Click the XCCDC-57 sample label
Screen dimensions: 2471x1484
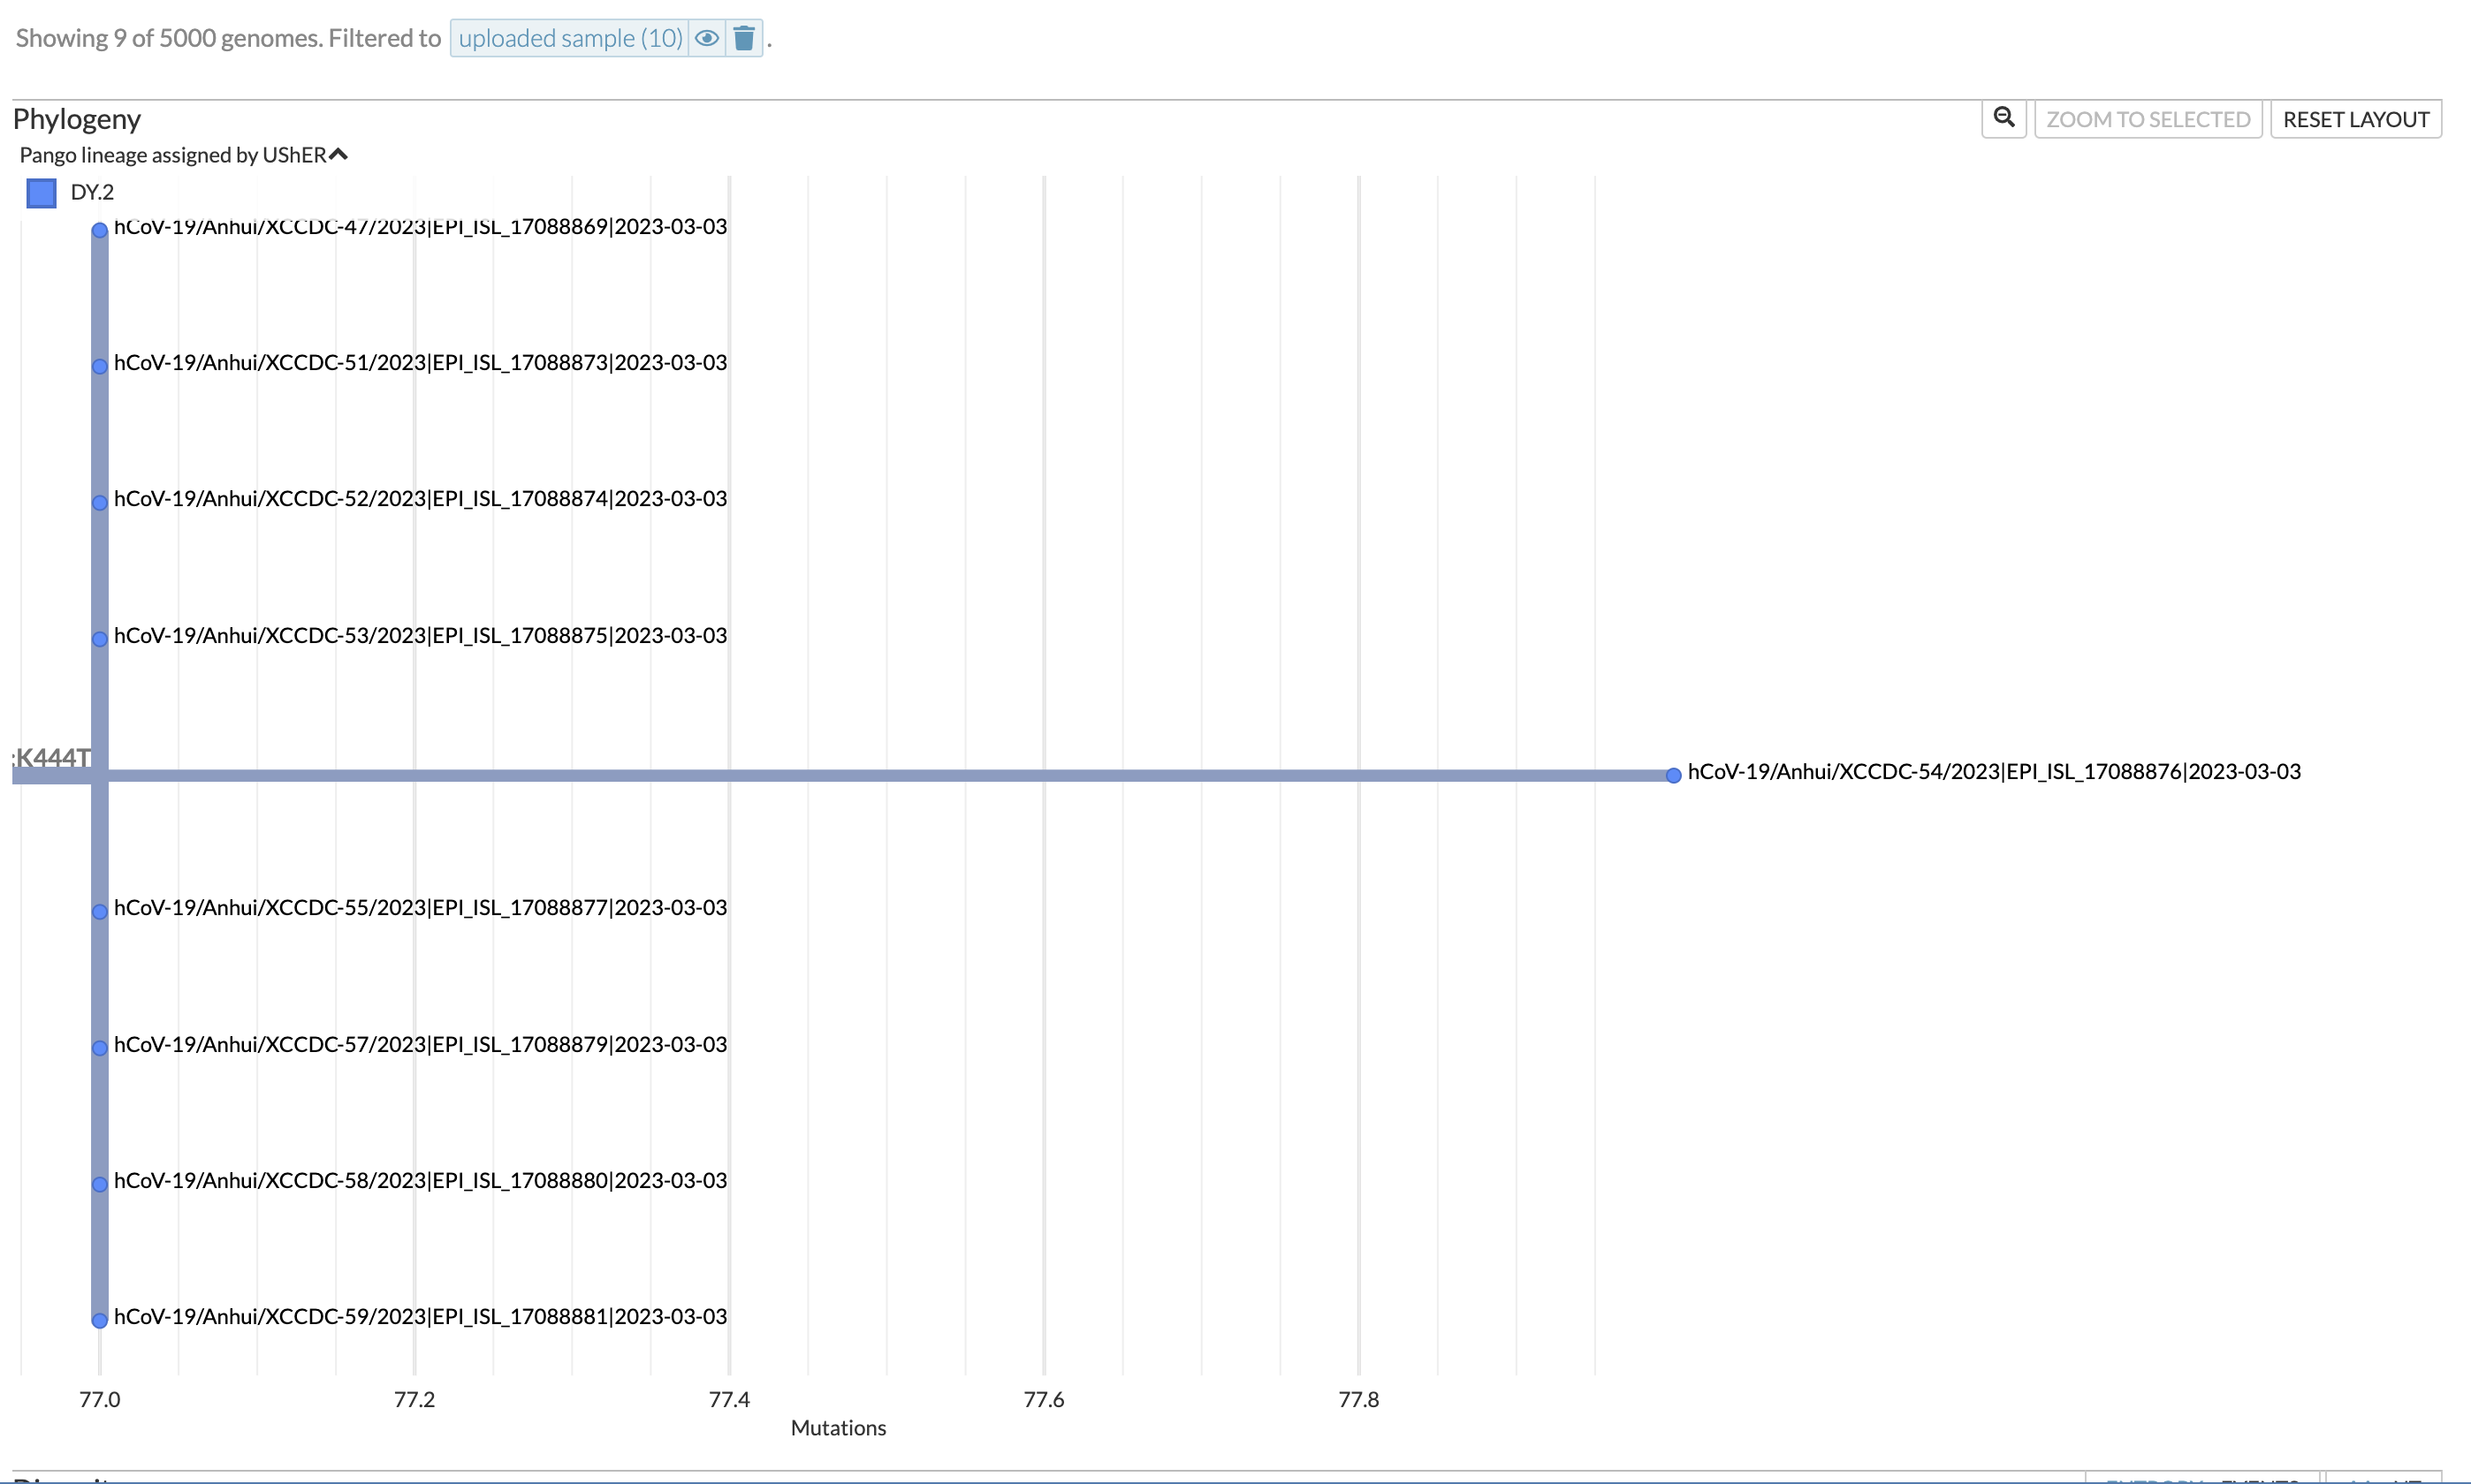(420, 1044)
